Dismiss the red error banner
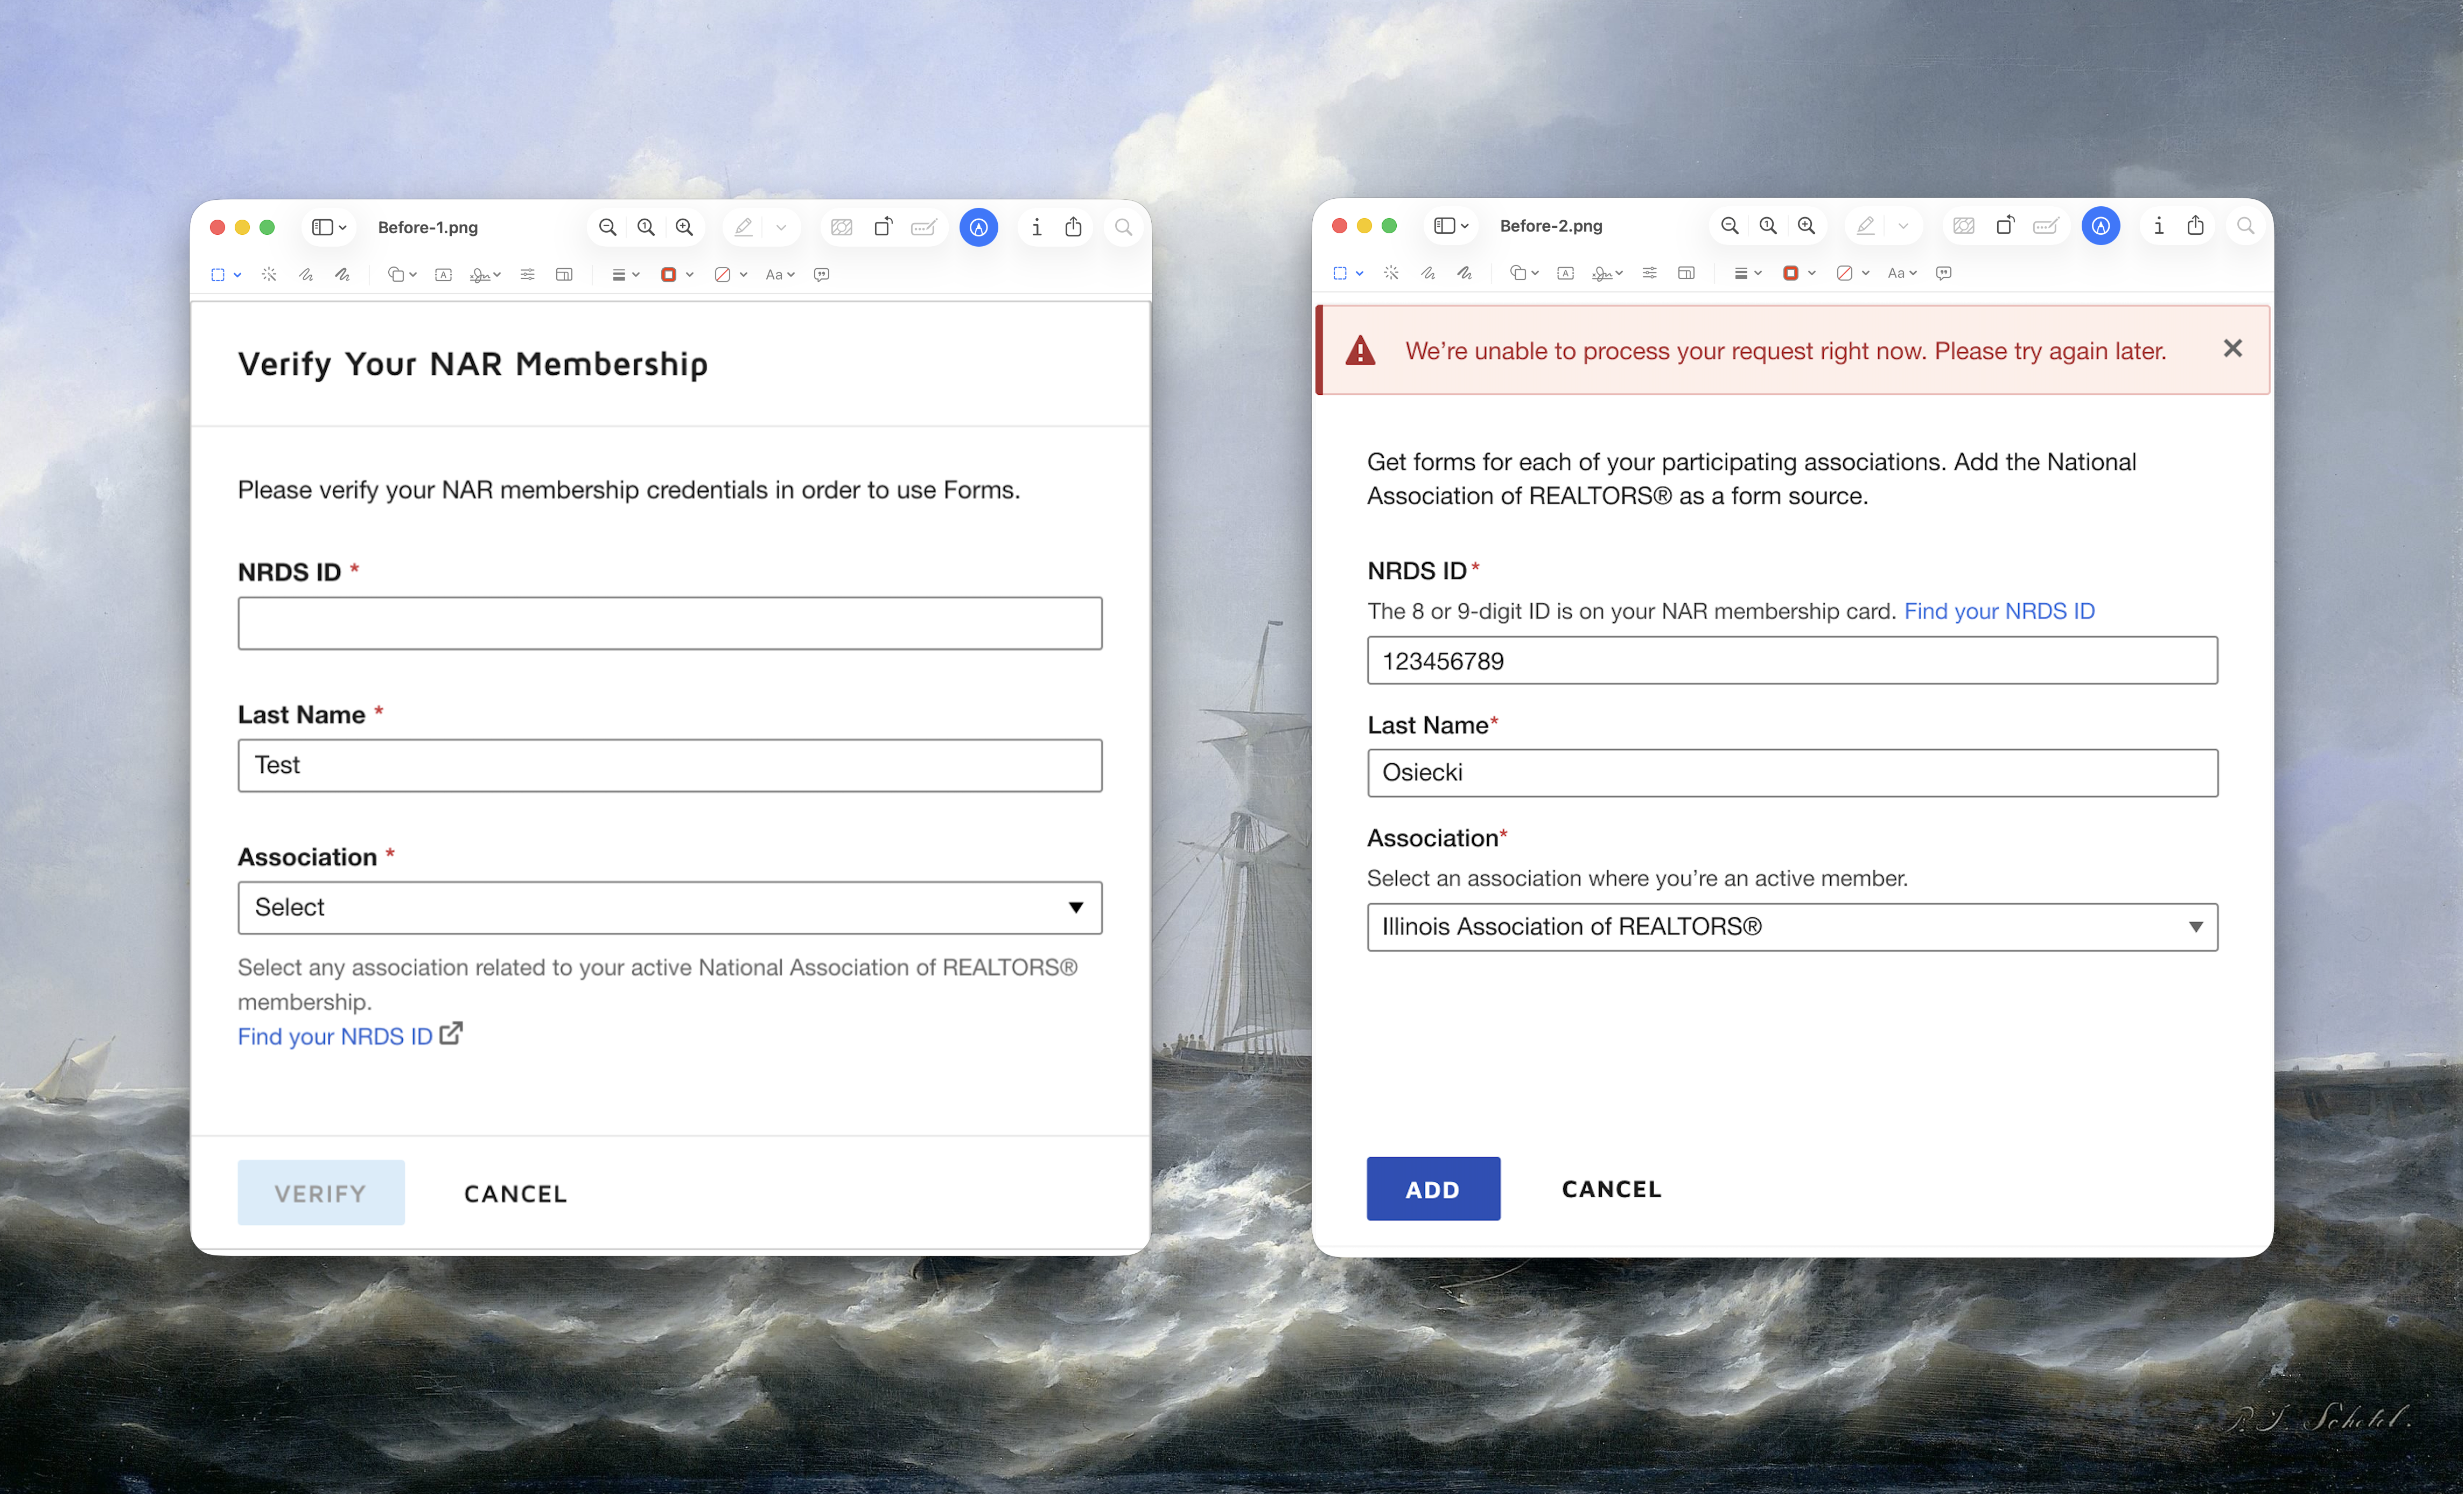Viewport: 2464px width, 1494px height. (x=2232, y=348)
